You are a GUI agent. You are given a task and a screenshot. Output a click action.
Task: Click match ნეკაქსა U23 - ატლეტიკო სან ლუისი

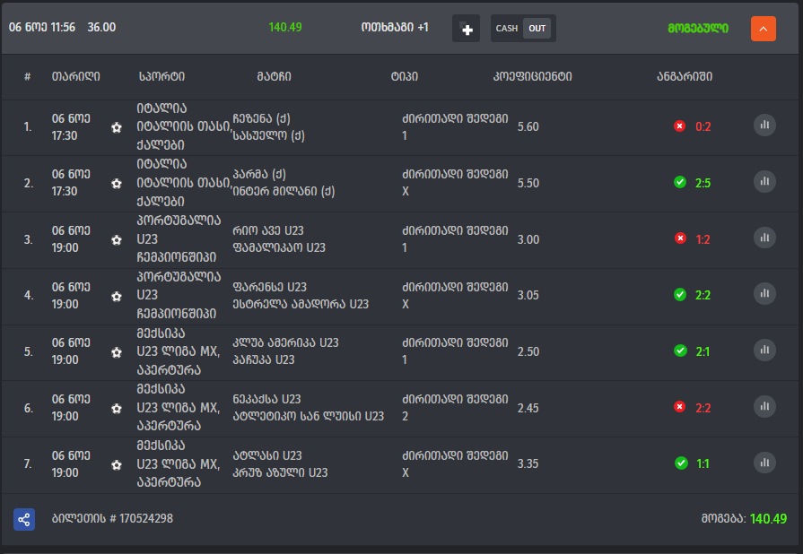pyautogui.click(x=309, y=407)
